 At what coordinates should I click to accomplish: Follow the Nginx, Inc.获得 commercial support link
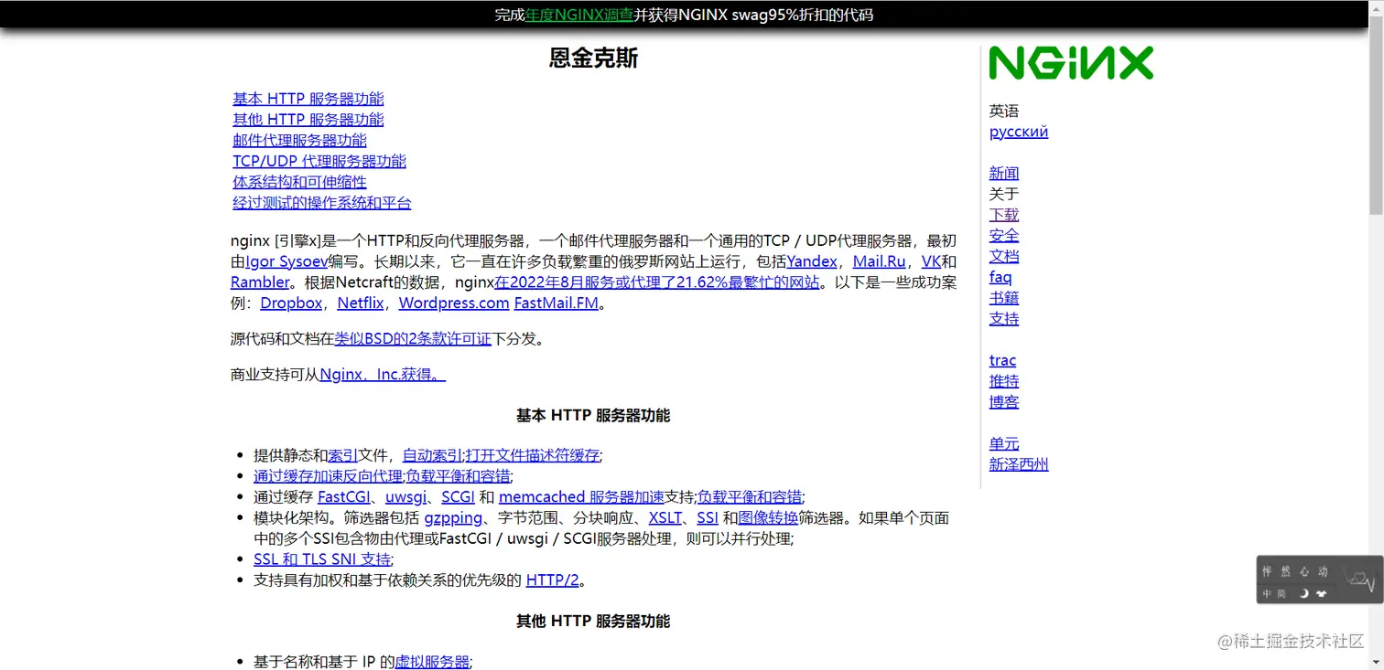(383, 374)
